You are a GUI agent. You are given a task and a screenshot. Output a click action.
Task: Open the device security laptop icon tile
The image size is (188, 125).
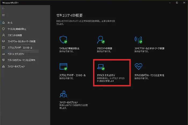click(x=100, y=67)
